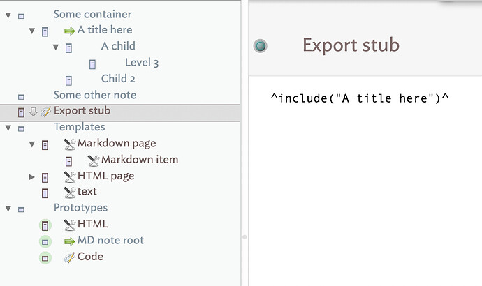Click the note icon beside Markdown page
This screenshot has width=482, height=286.
45,145
